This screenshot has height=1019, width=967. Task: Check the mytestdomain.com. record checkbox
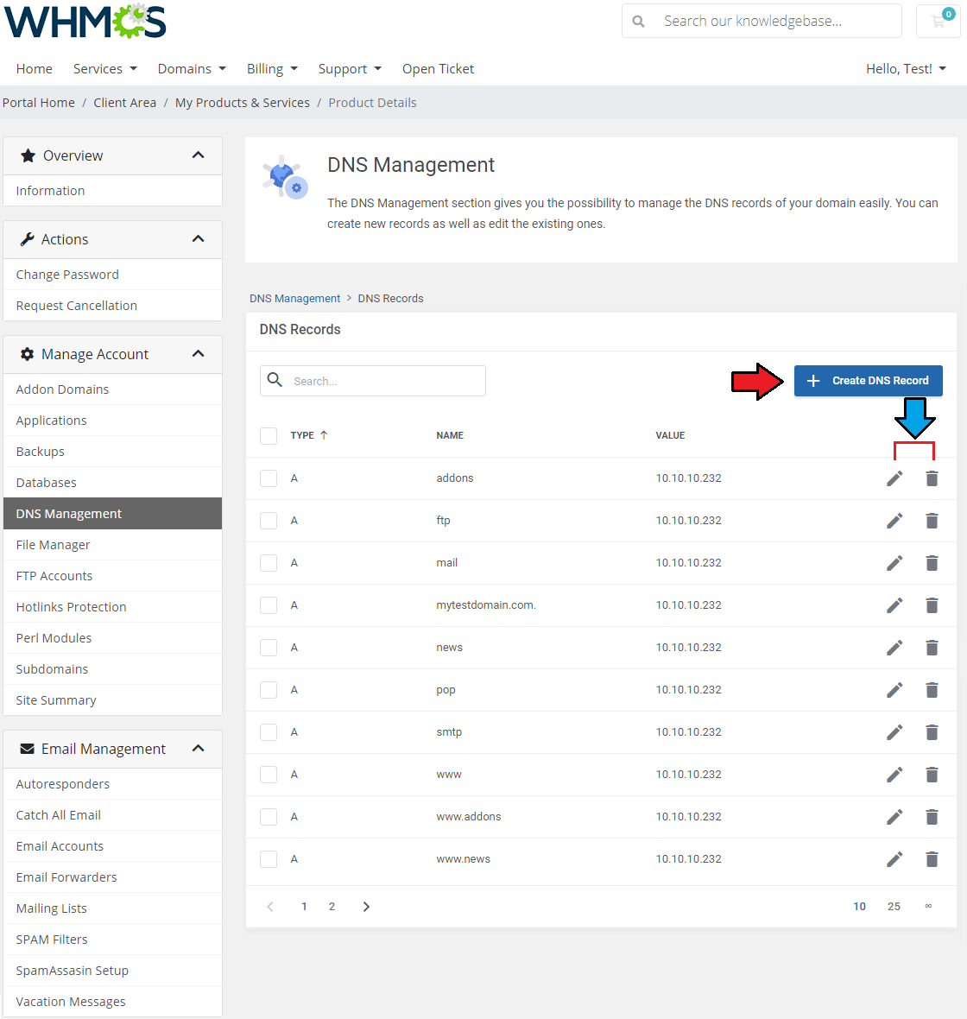(x=269, y=605)
